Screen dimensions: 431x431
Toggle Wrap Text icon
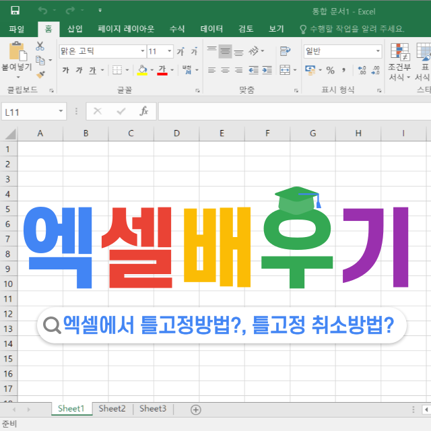(285, 51)
